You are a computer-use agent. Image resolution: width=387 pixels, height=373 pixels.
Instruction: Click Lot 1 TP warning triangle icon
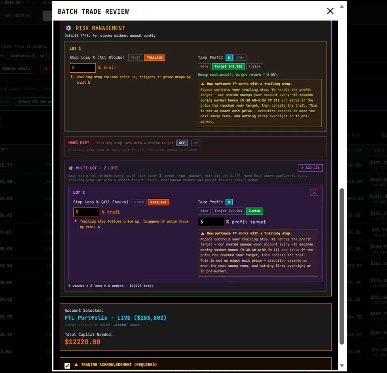click(x=203, y=84)
